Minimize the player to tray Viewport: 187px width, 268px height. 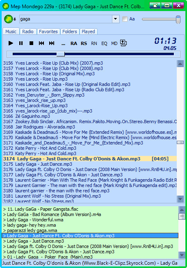[155, 5]
